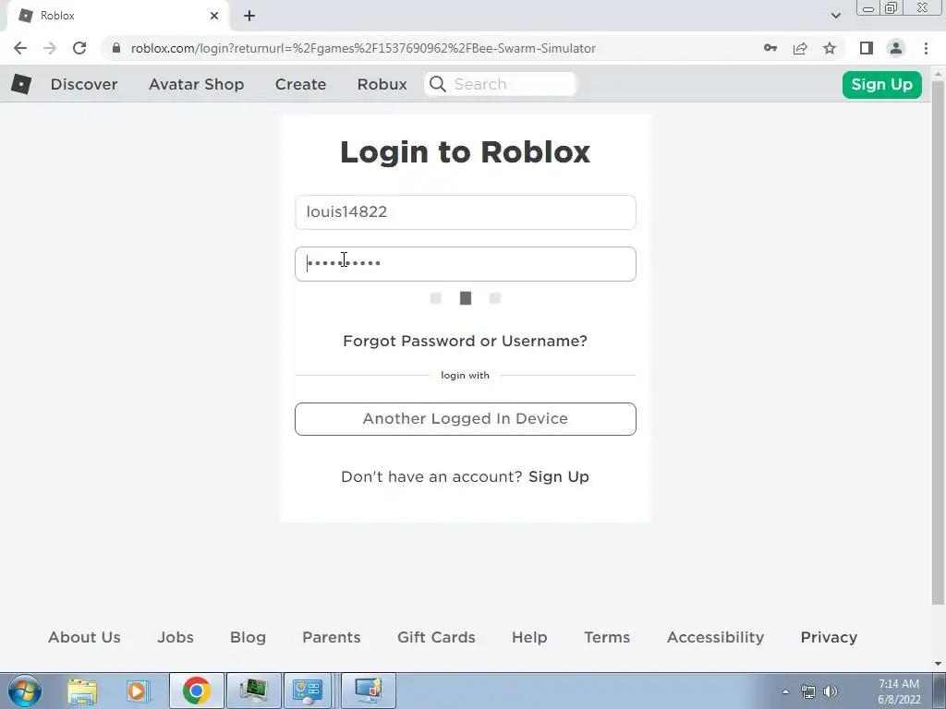
Task: Go back to the previous browser page
Action: [20, 48]
